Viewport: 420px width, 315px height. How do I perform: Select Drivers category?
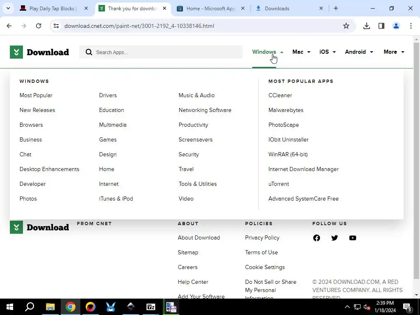point(108,95)
